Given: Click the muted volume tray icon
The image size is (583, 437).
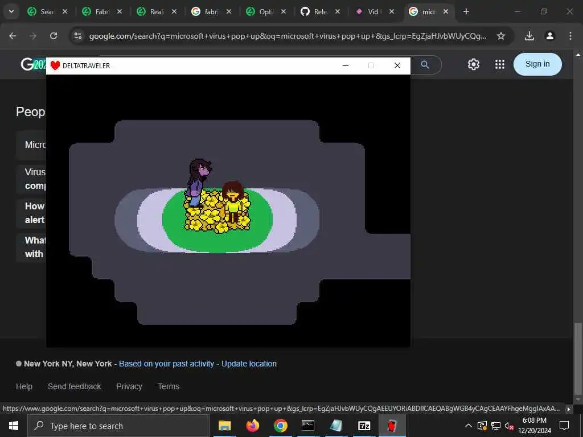Looking at the screenshot, I should click(x=509, y=426).
